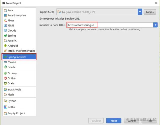Click the Android robot icon
The width and height of the screenshot is (160, 125).
[5, 46]
